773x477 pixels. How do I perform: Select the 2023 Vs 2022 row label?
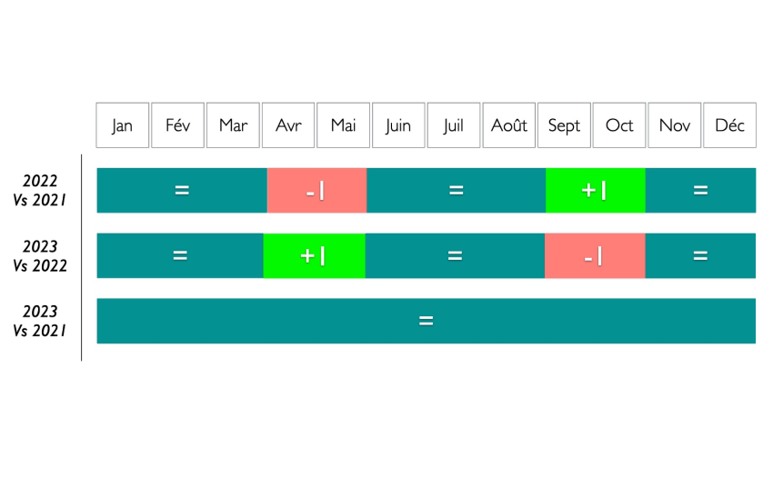(x=40, y=255)
